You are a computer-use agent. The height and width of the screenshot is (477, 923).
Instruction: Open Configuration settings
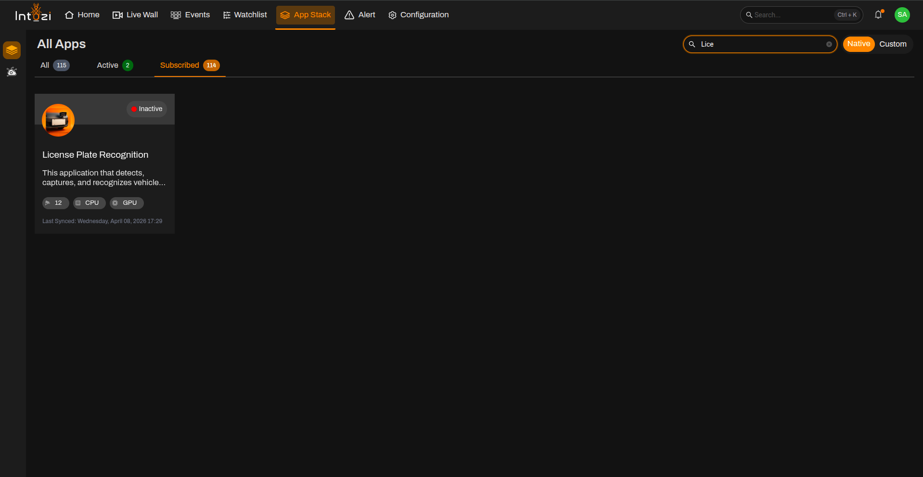(x=419, y=15)
